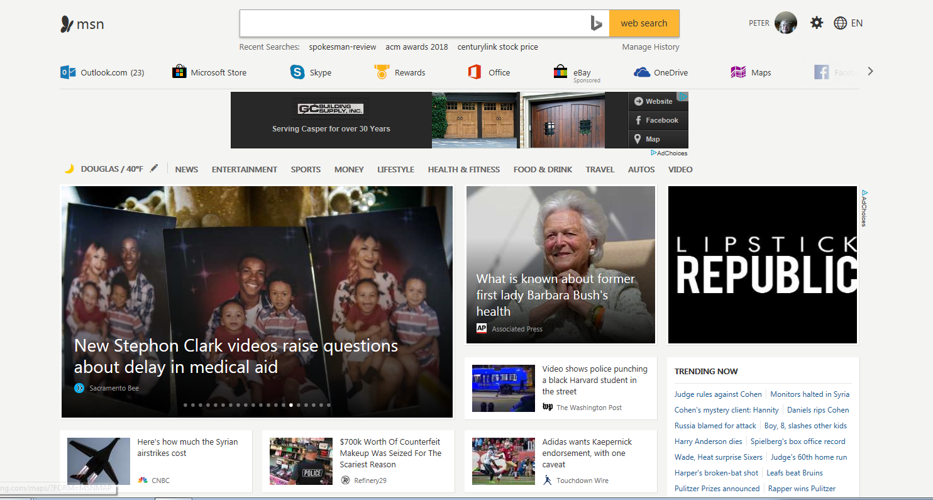933x500 pixels.
Task: Open the Money section
Action: (x=349, y=169)
